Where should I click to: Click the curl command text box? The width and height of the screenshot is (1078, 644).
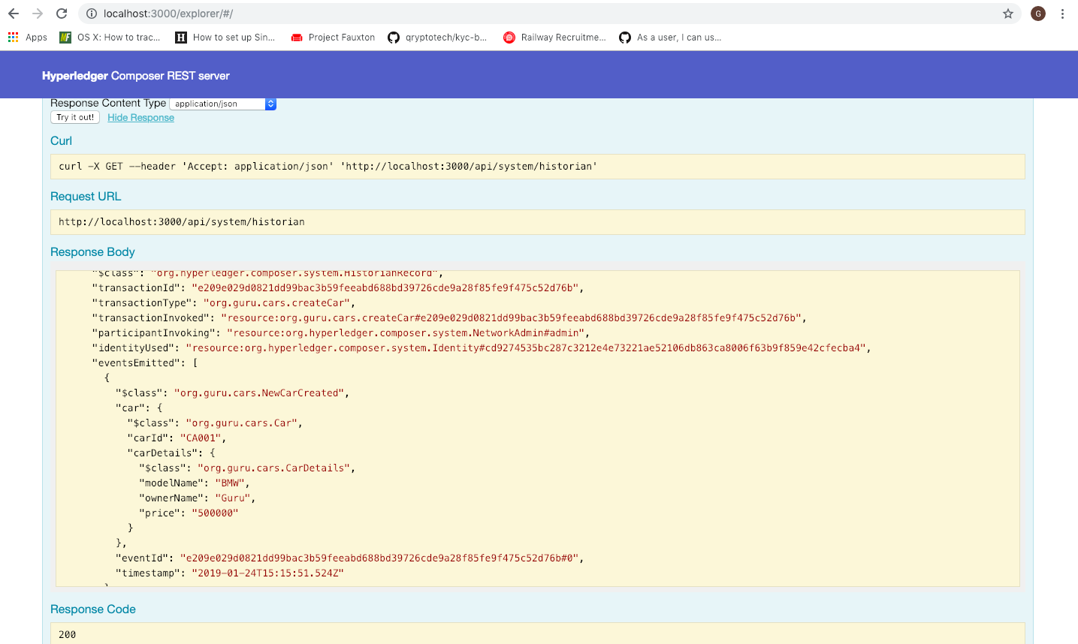(x=537, y=167)
